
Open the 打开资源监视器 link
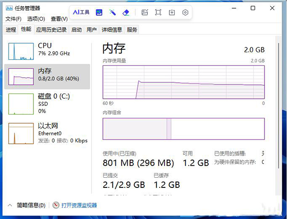tap(79, 205)
